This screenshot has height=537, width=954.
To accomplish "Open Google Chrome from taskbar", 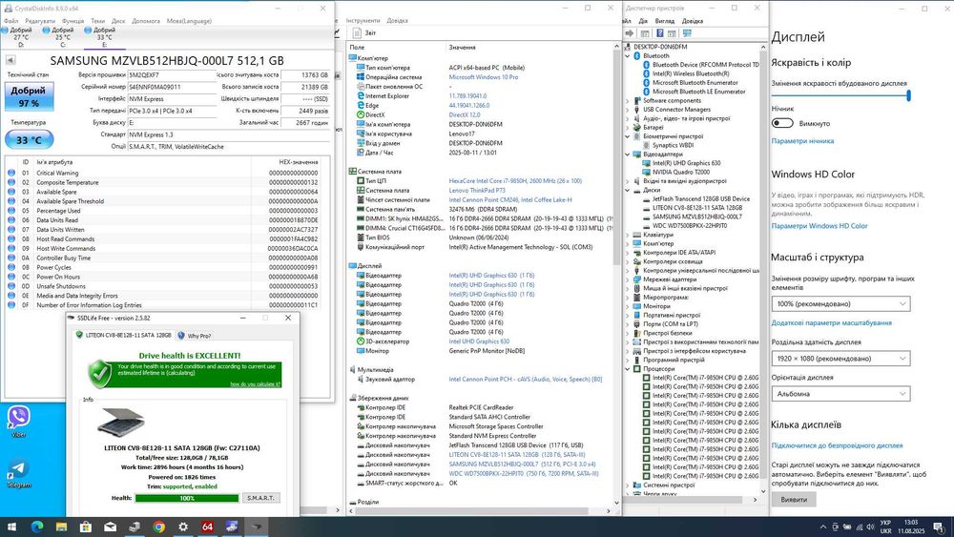I will (x=158, y=527).
